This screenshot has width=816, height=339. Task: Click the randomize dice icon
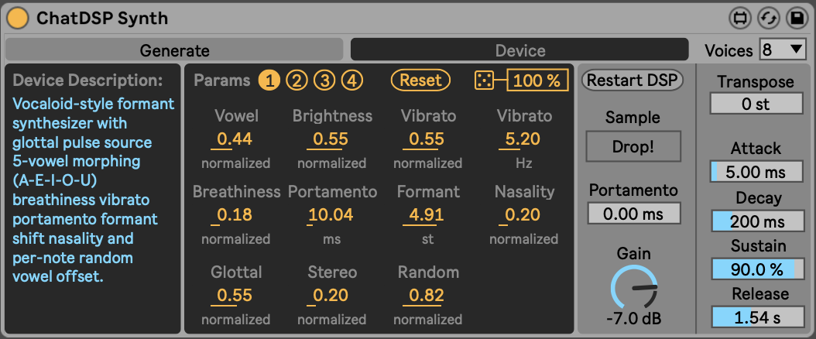tap(485, 80)
